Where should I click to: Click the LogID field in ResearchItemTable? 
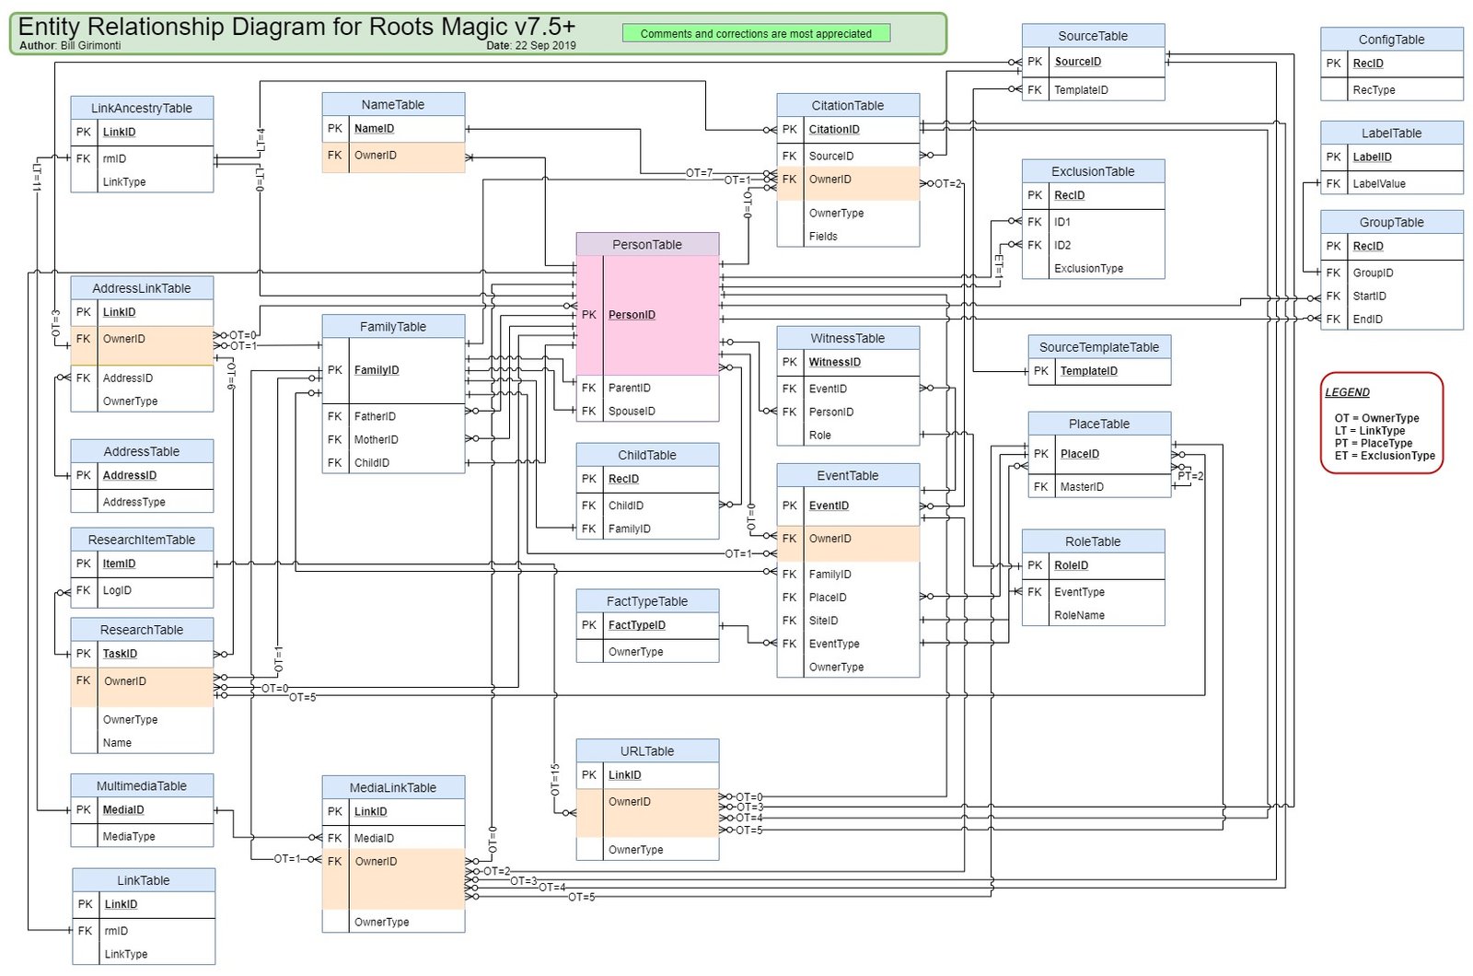click(x=117, y=591)
